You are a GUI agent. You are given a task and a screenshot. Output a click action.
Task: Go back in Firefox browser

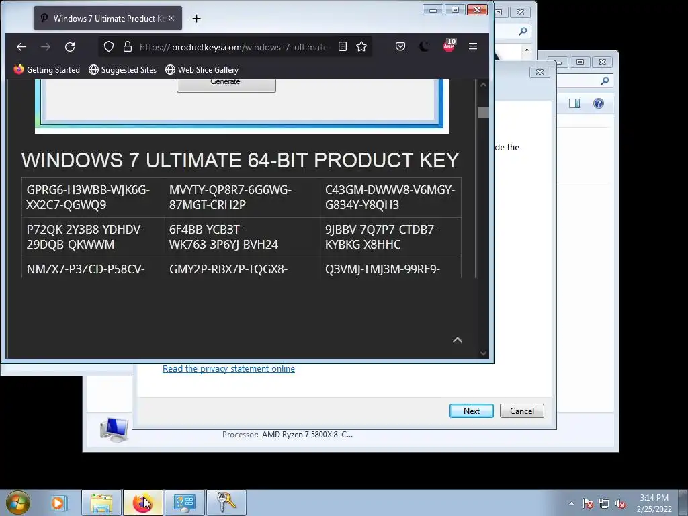pos(21,47)
